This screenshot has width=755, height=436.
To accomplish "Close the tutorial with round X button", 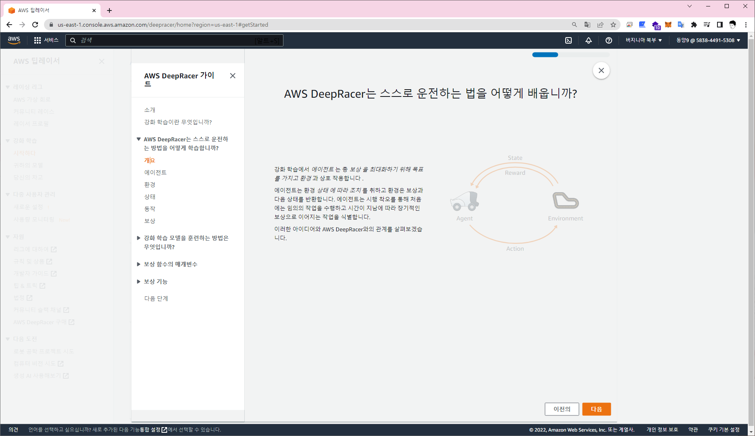I will [601, 71].
